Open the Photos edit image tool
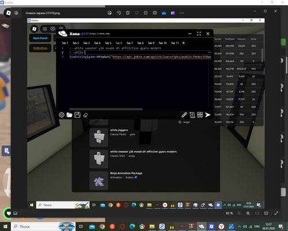 pos(109,13)
